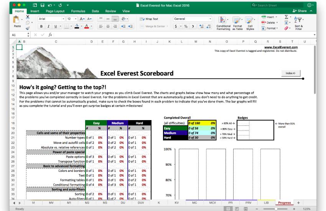This screenshot has height=211, width=326.
Task: Open the General number format dropdown
Action: [210, 19]
